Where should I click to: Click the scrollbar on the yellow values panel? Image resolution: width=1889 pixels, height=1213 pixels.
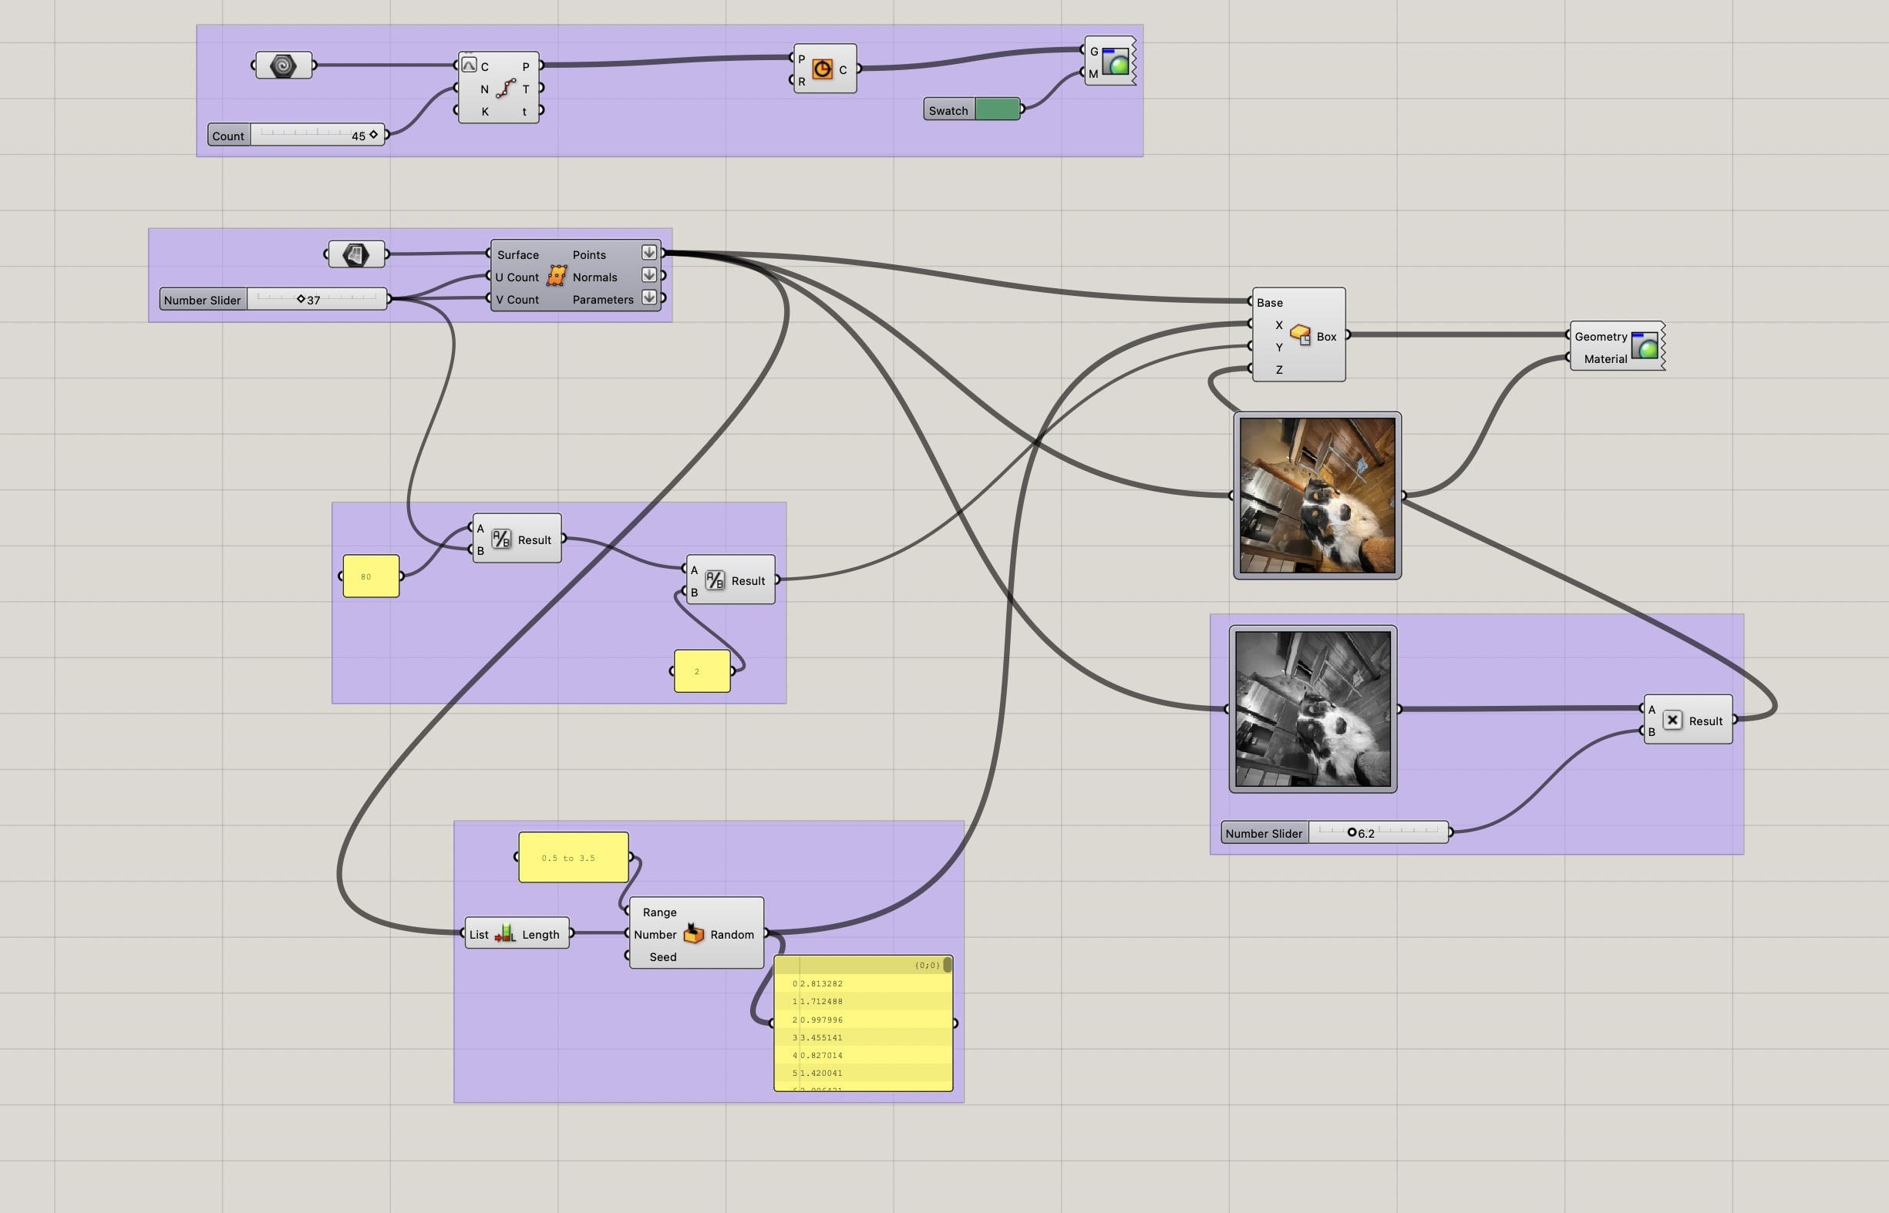tap(948, 965)
